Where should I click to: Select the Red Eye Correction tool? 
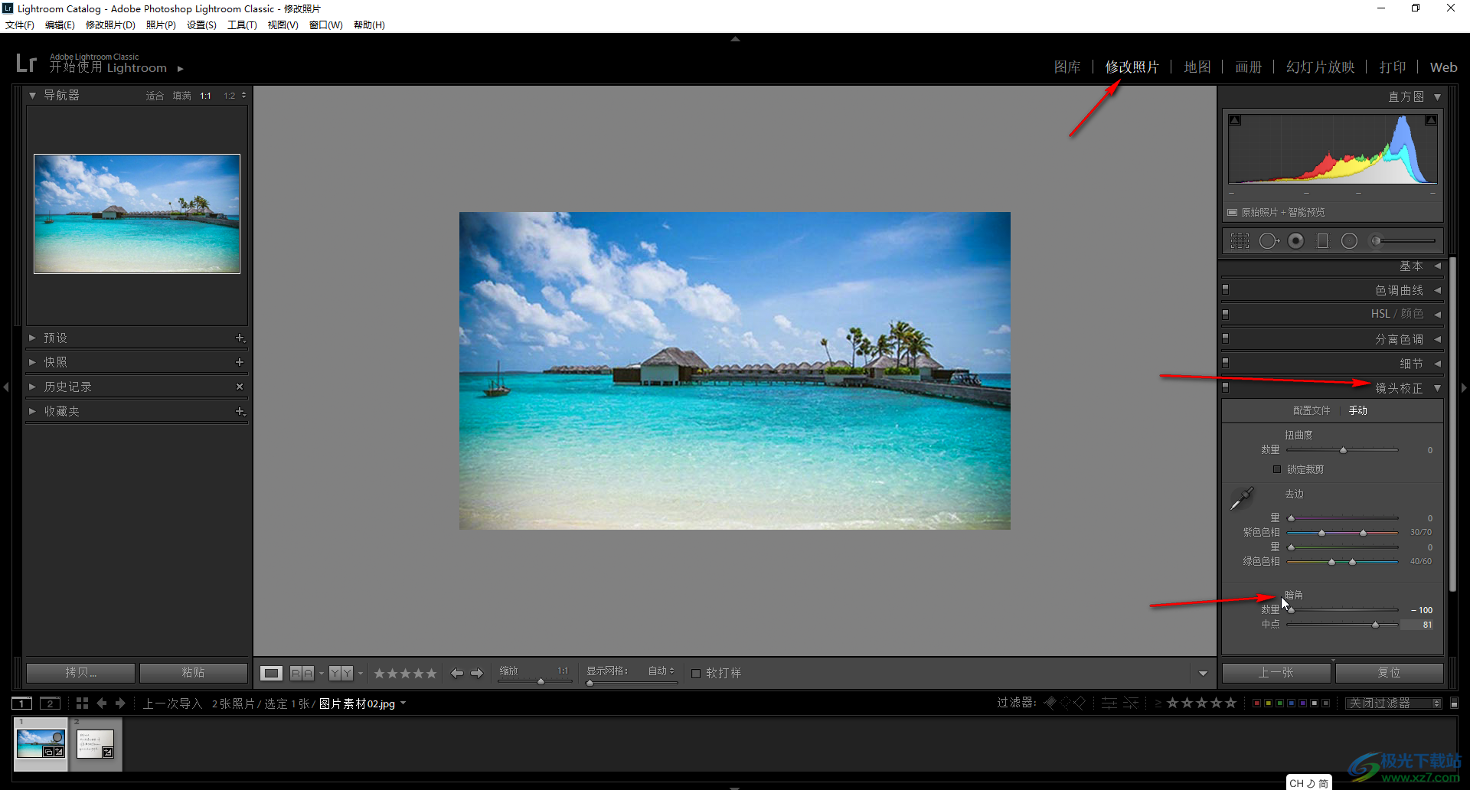[x=1295, y=241]
